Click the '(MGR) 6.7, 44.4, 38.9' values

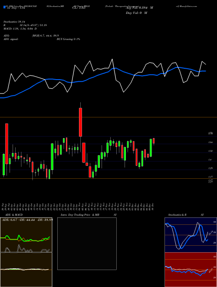tap(45, 36)
